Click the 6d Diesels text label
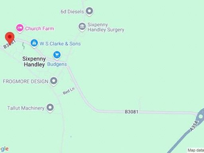This screenshot has width=204, height=153. coord(72,12)
